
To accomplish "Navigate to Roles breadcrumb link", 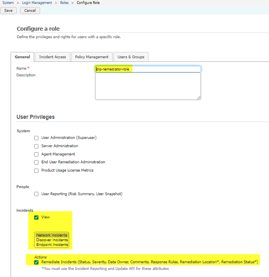I will pos(65,3).
